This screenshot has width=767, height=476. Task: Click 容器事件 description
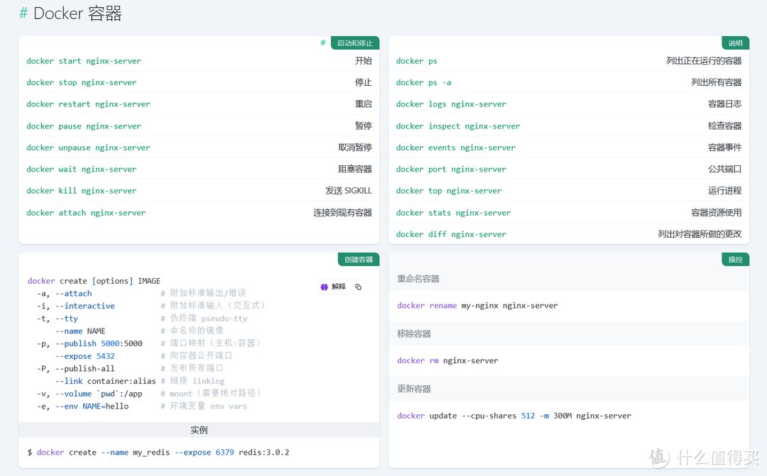point(725,147)
